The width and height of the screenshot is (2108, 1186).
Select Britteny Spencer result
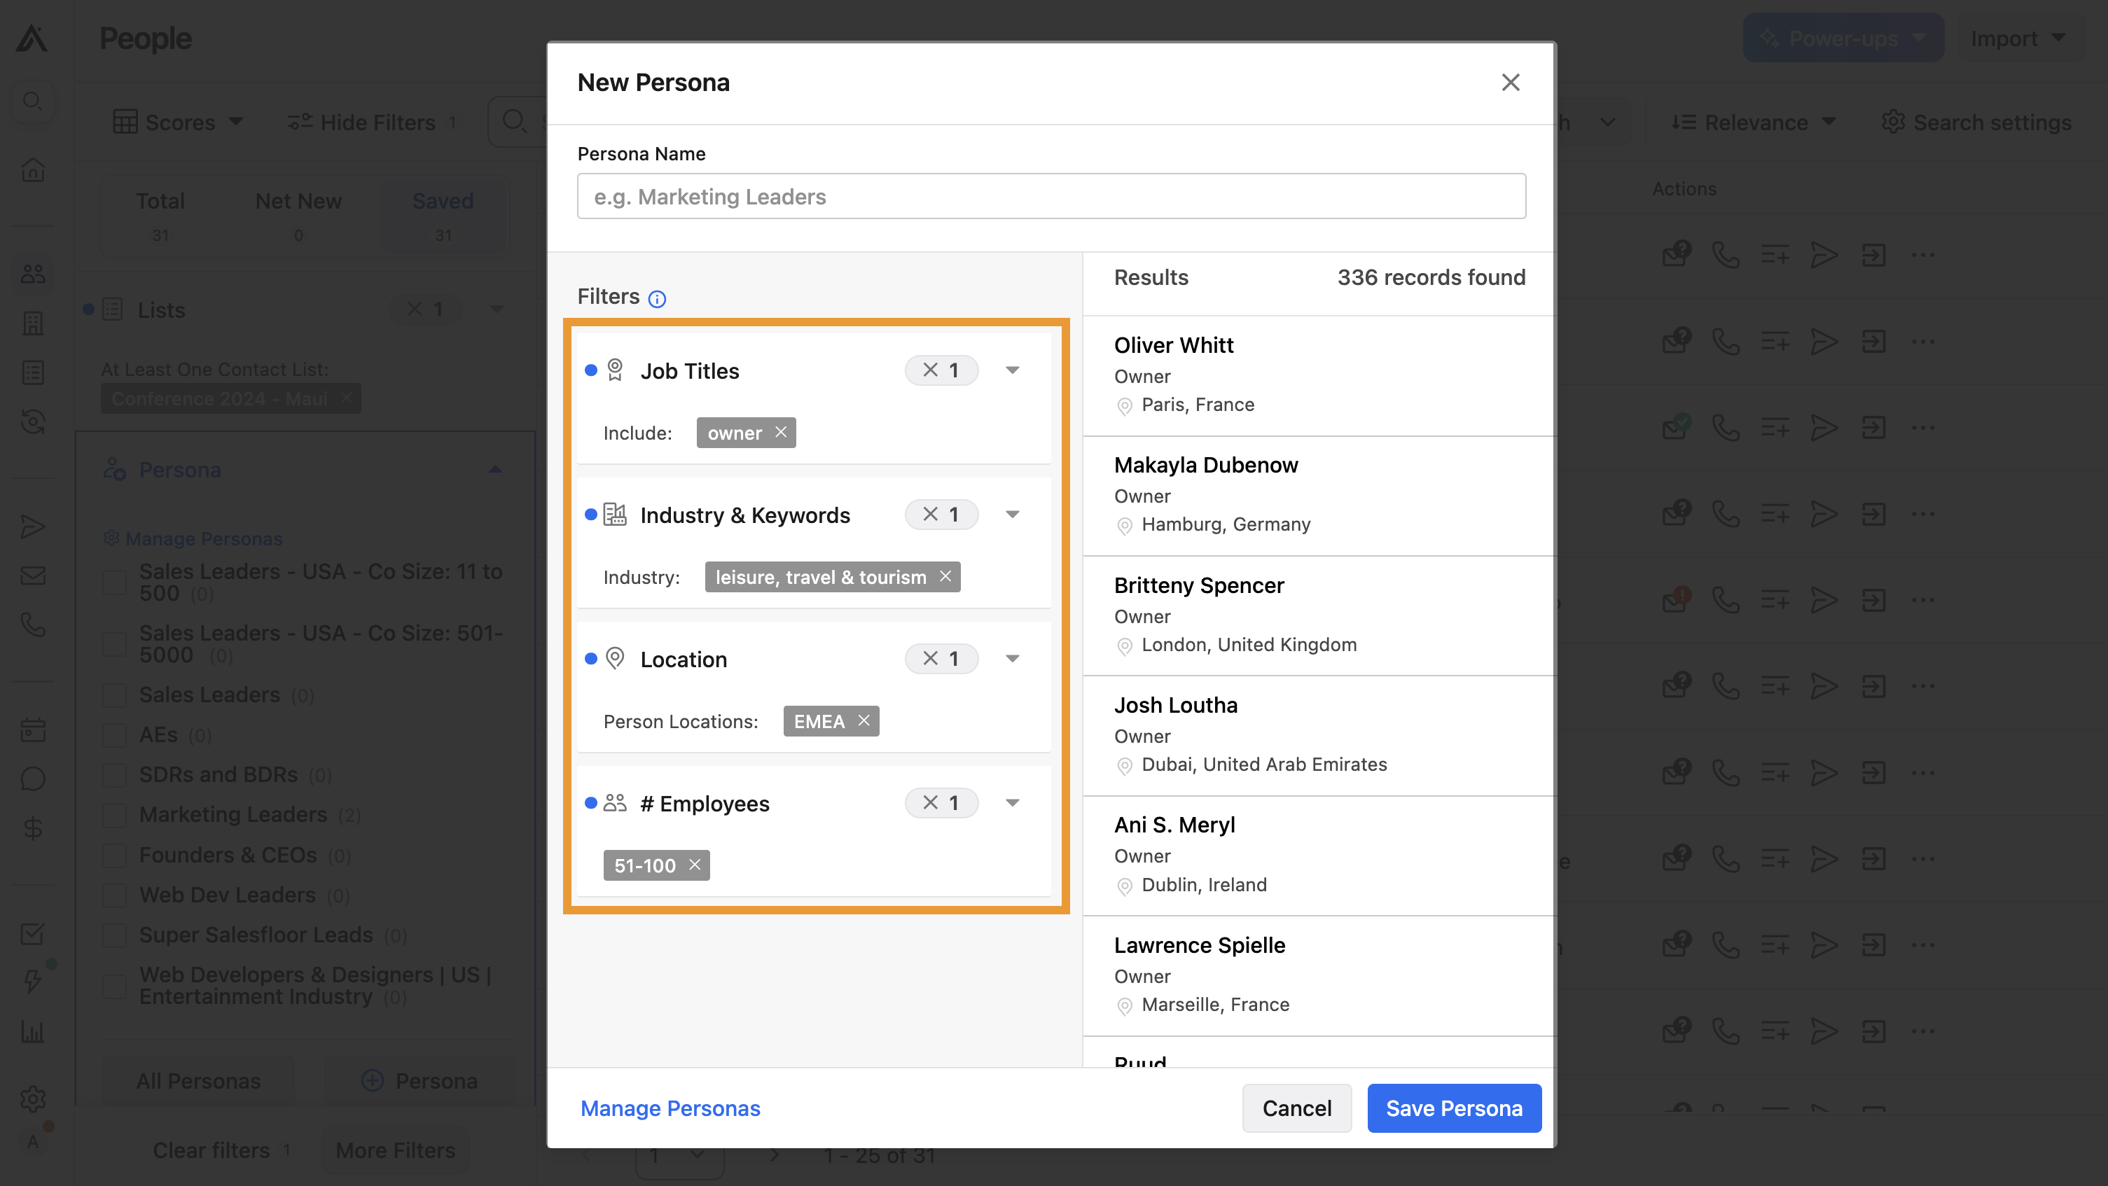click(1319, 616)
